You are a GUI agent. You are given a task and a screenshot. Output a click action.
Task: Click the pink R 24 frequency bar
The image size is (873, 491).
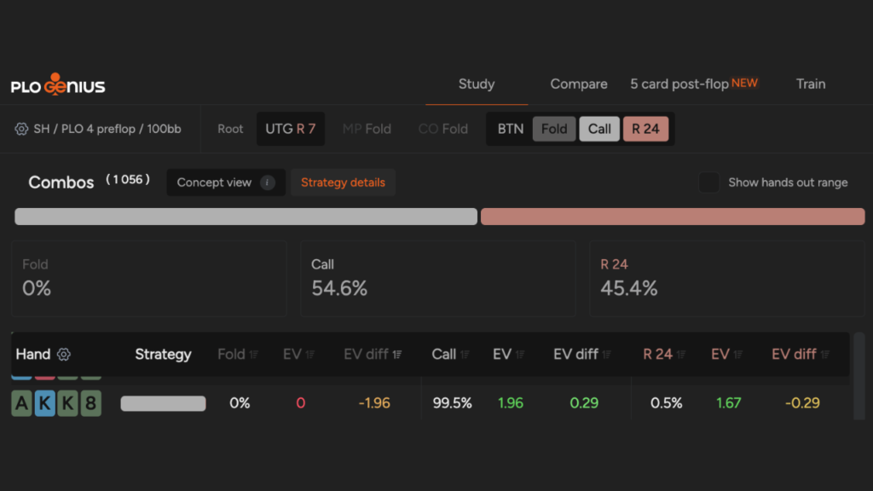[x=673, y=217]
